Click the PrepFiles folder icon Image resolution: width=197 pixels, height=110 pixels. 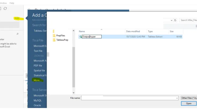[54, 36]
